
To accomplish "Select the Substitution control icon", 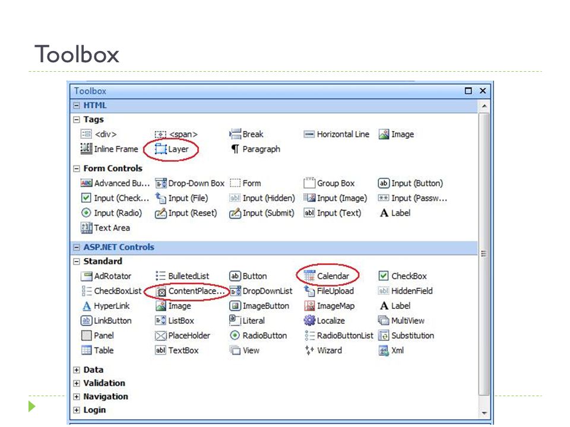I will [384, 336].
